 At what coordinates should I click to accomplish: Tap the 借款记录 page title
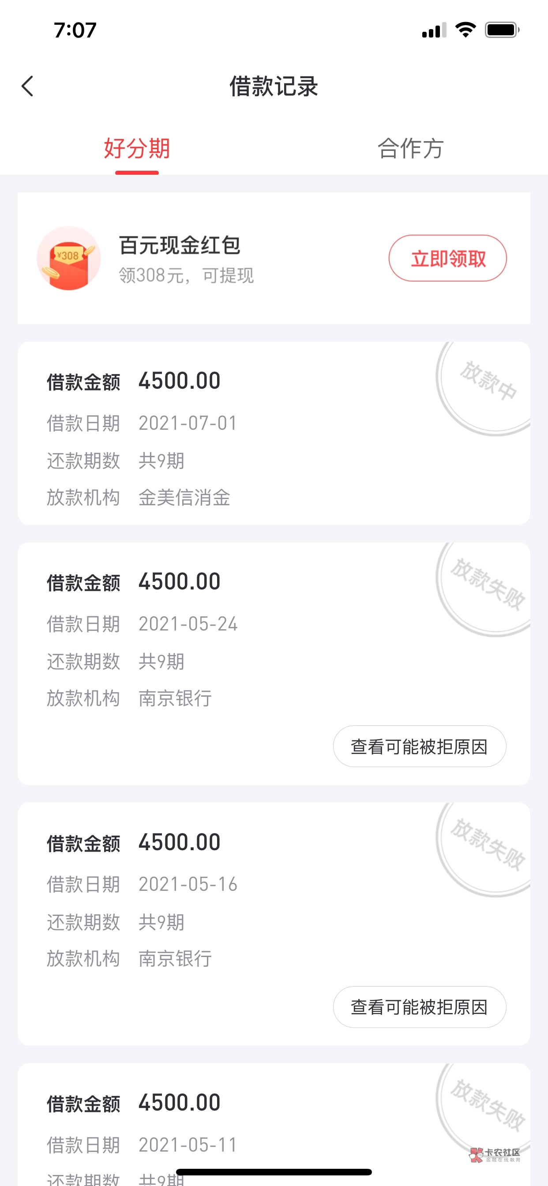click(x=274, y=86)
